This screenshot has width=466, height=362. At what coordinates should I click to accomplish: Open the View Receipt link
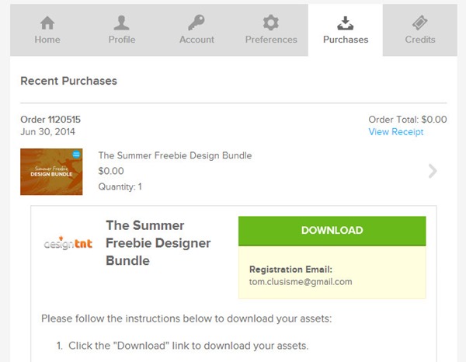[396, 132]
